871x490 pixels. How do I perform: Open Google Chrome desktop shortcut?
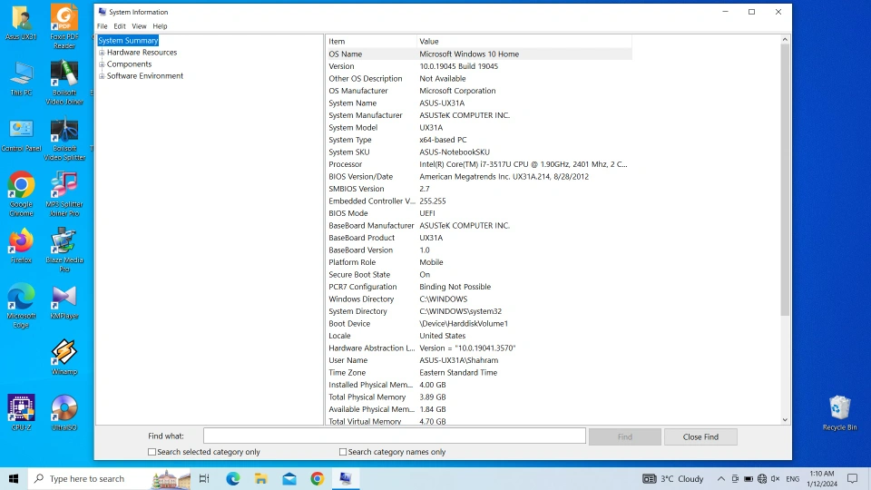tap(21, 194)
